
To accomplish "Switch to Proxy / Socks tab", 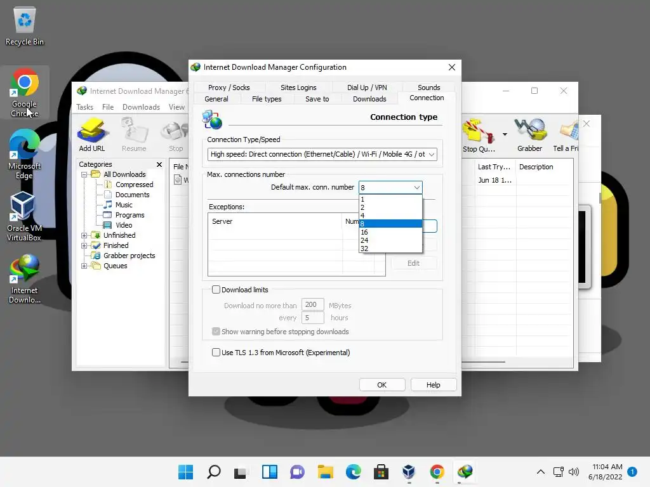I will coord(229,88).
